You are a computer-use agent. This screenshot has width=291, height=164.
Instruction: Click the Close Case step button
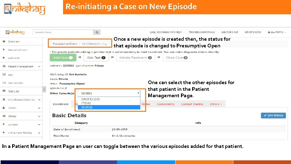(177, 58)
